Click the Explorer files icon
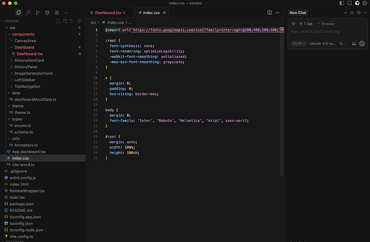This screenshot has height=242, width=370. point(18,12)
